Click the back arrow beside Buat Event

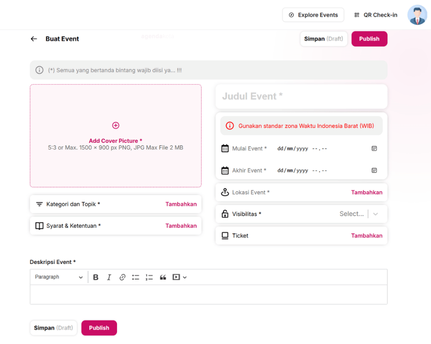(x=34, y=39)
